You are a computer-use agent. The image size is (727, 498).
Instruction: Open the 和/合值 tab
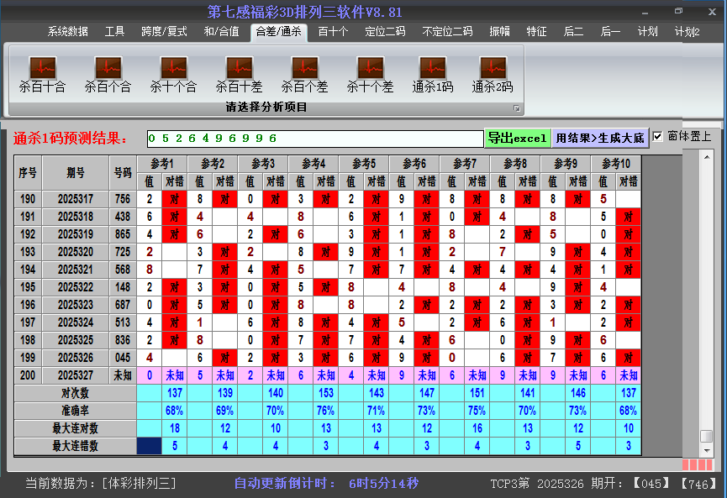[221, 32]
